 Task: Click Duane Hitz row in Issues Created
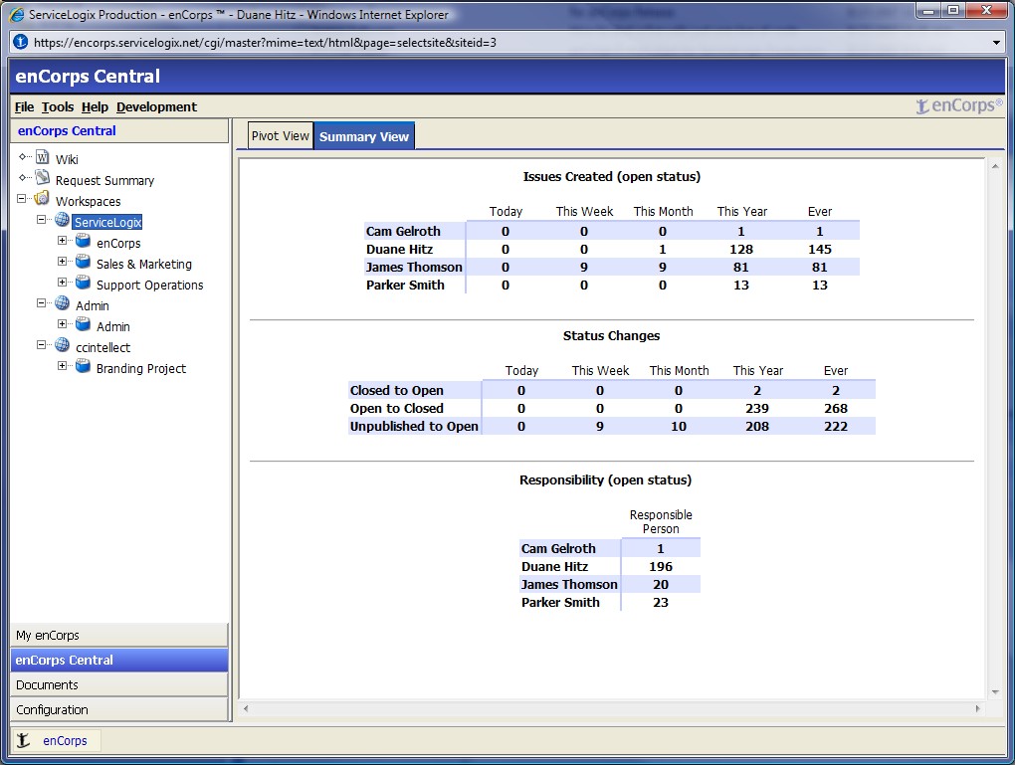pos(612,249)
